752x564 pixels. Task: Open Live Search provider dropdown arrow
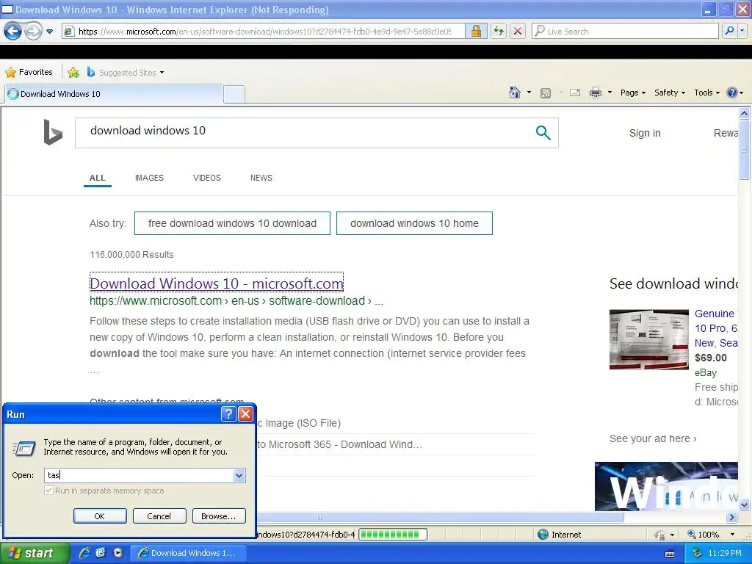[x=742, y=31]
